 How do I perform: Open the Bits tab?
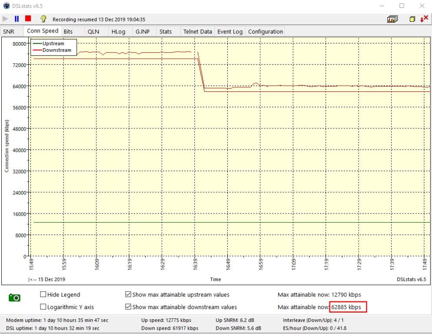point(68,31)
